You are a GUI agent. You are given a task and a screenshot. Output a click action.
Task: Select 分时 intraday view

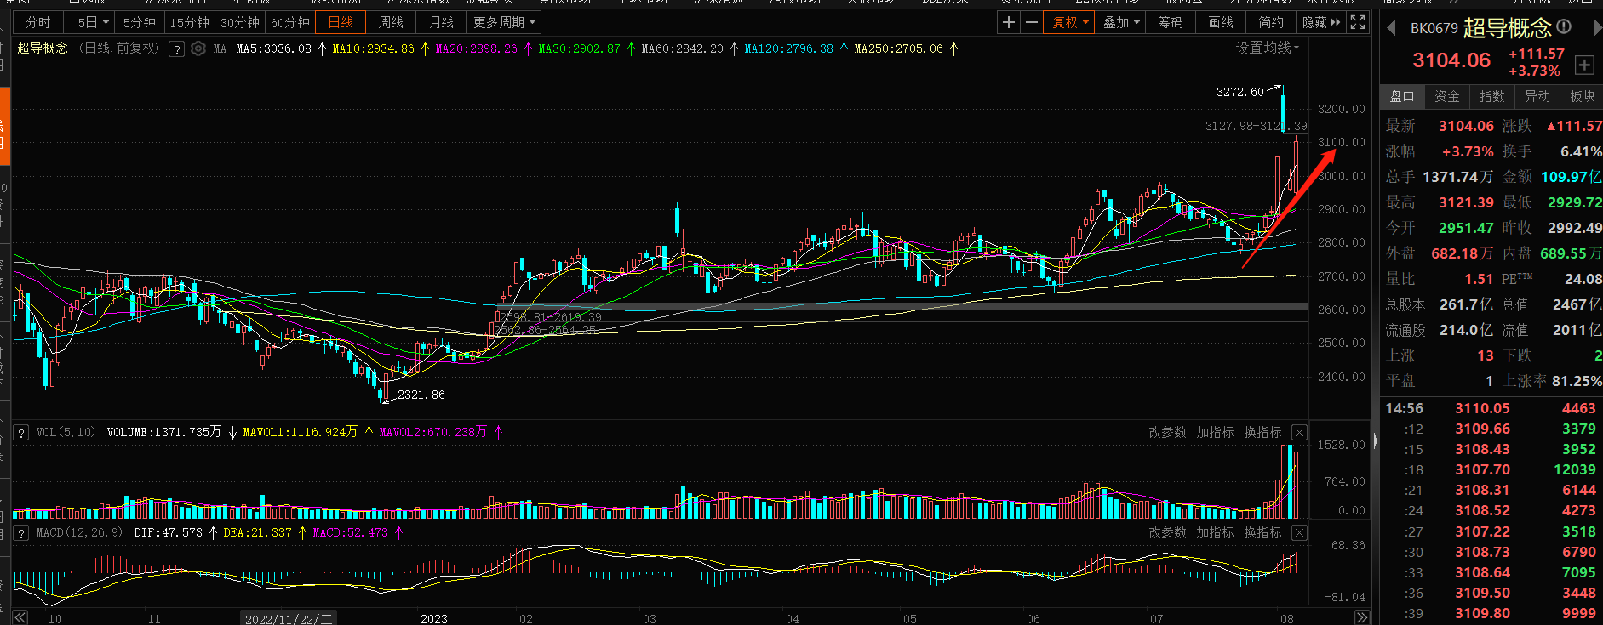38,23
